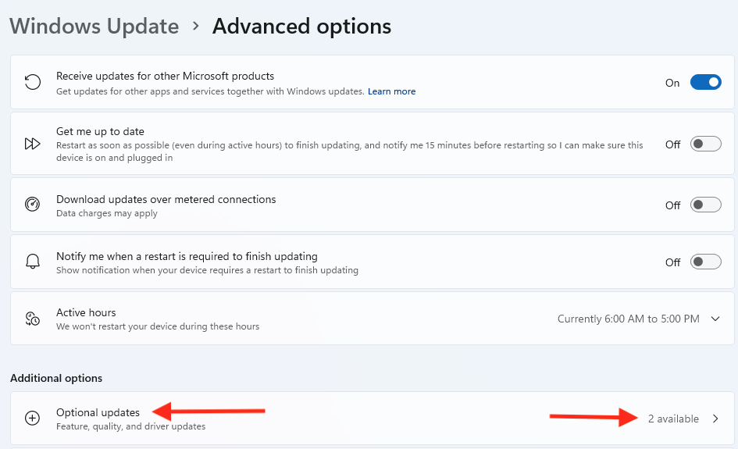Click the fast-forward icon for Get me up to date

(x=33, y=144)
